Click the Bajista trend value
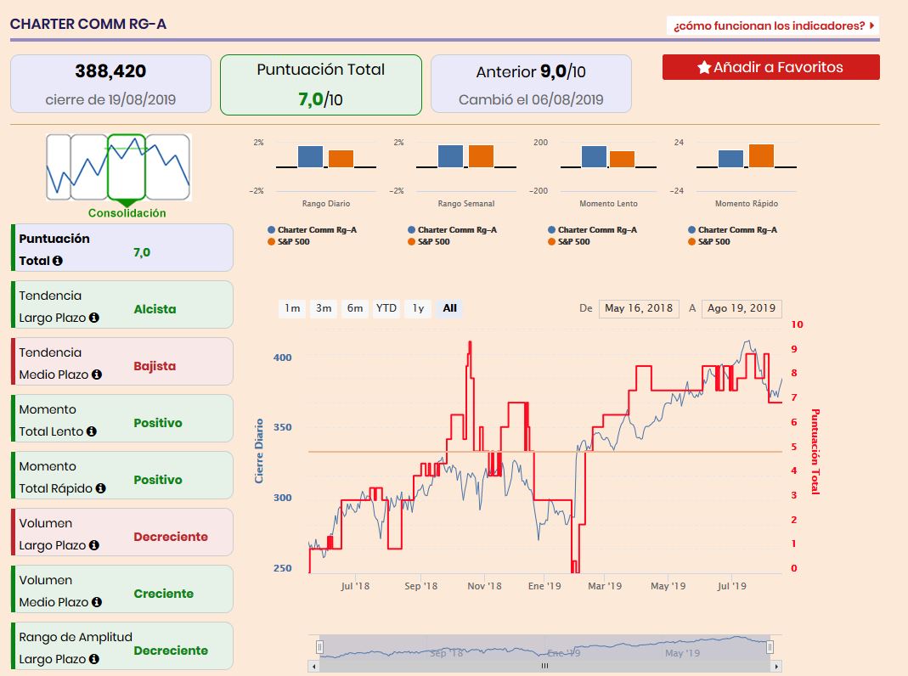908x676 pixels. (155, 366)
